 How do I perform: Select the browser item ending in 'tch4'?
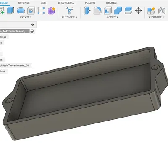[x=4, y=71]
